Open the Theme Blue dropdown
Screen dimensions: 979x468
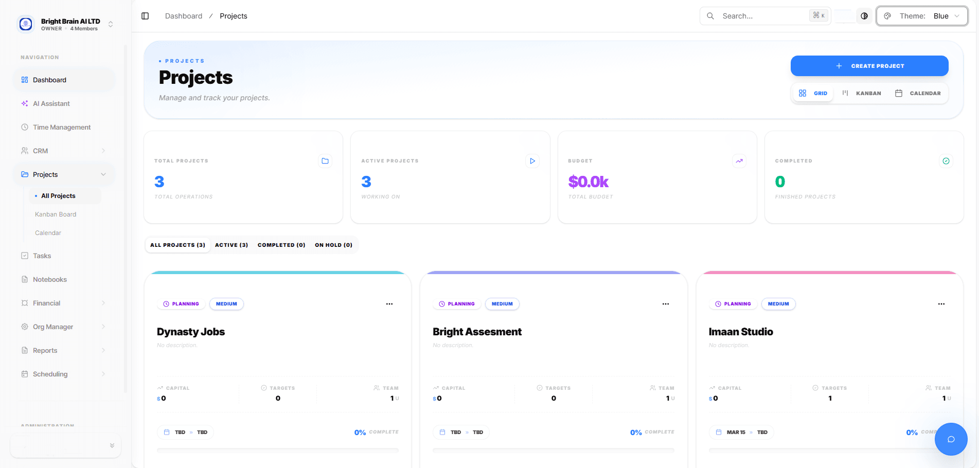pyautogui.click(x=922, y=16)
